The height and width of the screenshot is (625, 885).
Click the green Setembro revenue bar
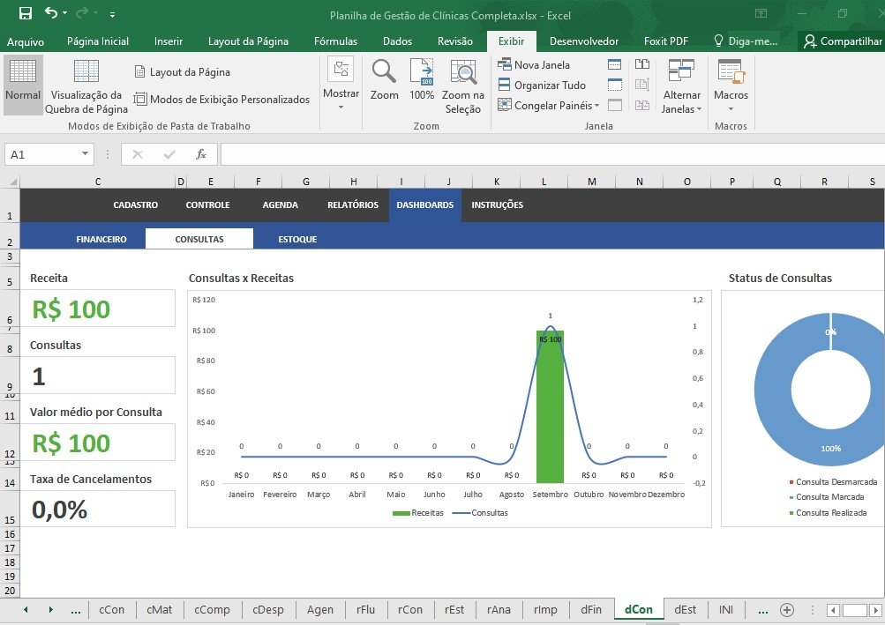pyautogui.click(x=550, y=414)
